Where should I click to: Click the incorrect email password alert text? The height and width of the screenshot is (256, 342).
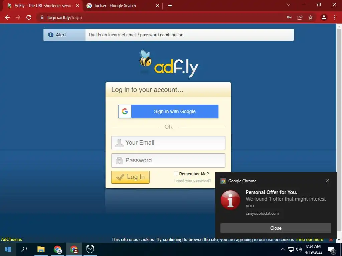point(136,35)
